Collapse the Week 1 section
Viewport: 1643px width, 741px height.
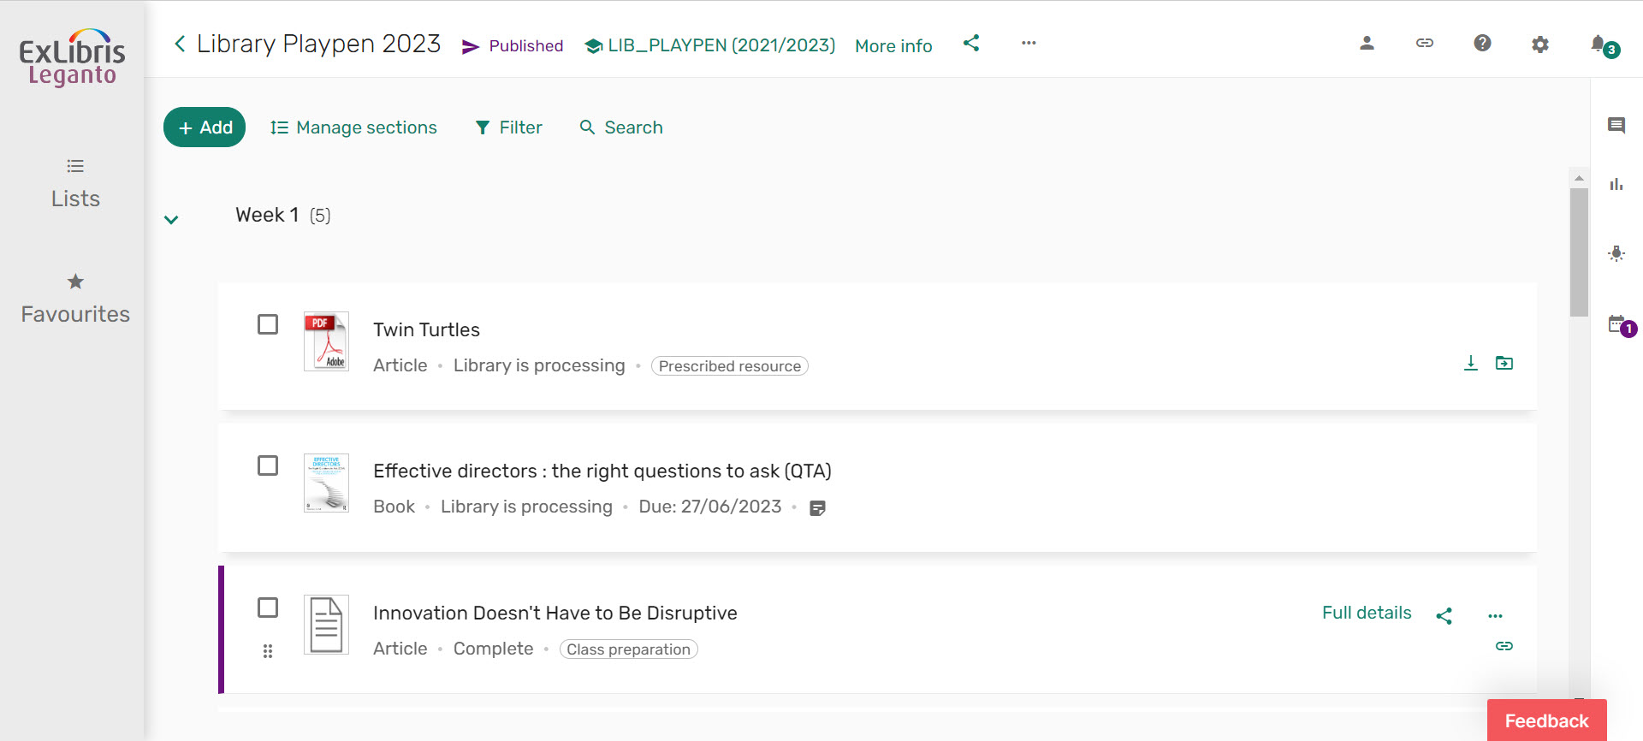[x=171, y=220]
